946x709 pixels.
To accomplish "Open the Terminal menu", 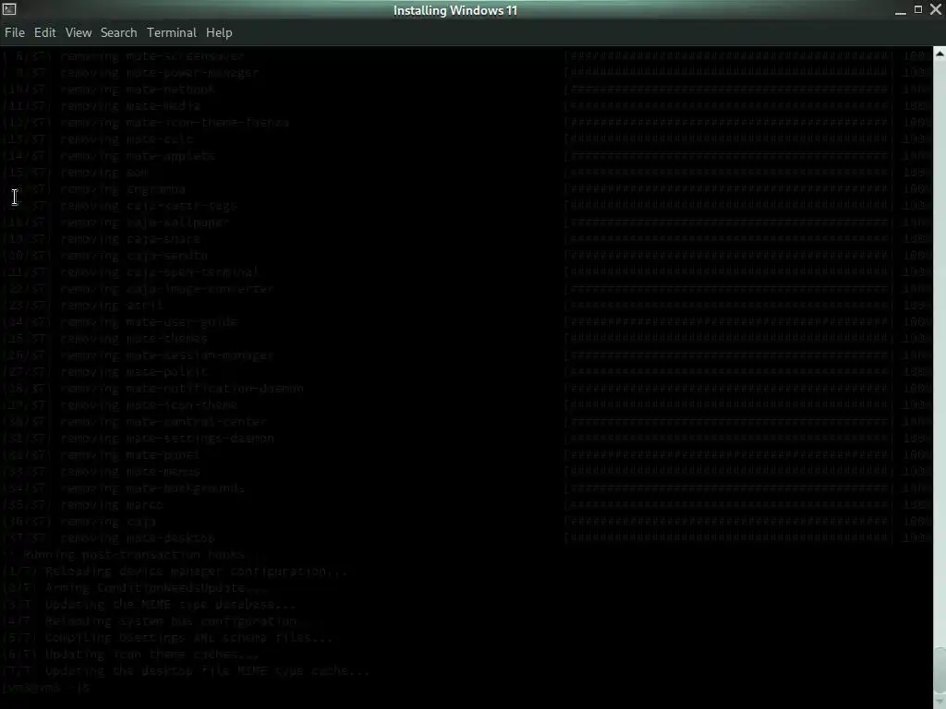I will [171, 32].
